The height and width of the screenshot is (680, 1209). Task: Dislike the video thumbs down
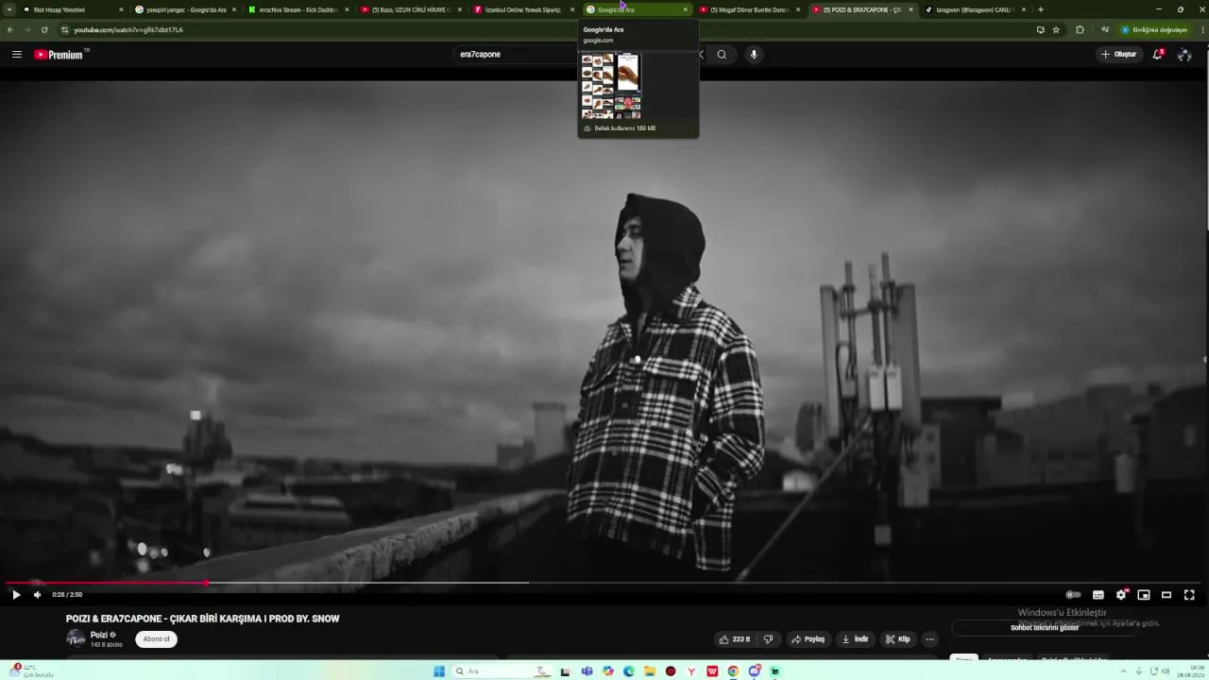(x=768, y=639)
